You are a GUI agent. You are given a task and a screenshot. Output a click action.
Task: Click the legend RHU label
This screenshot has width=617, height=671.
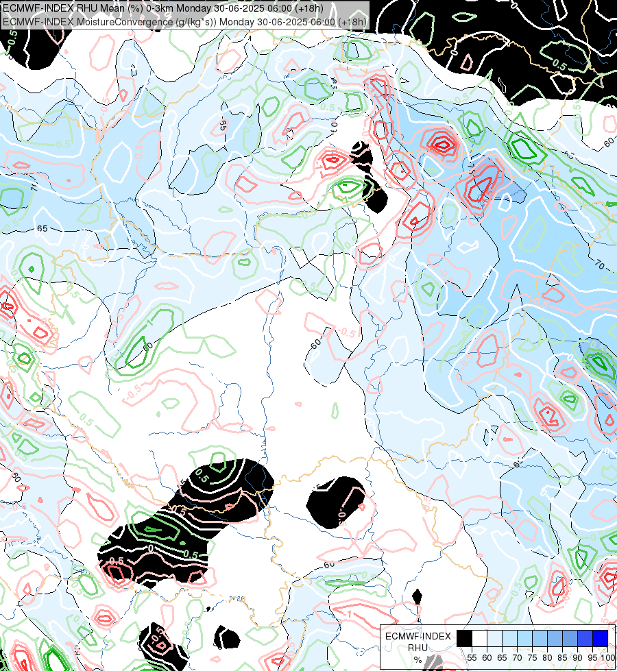click(418, 648)
